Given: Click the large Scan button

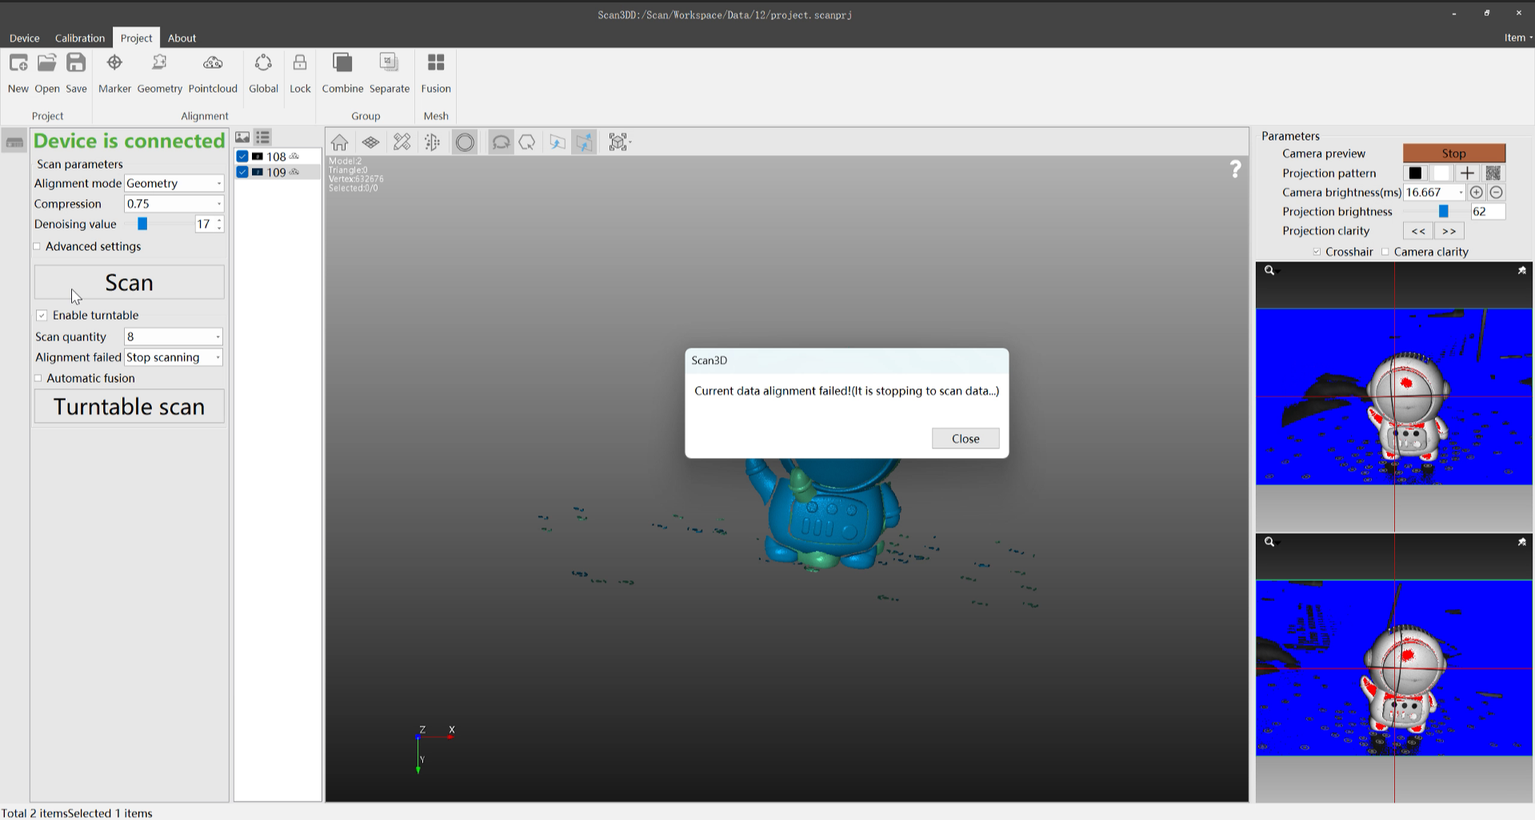Looking at the screenshot, I should 129,283.
